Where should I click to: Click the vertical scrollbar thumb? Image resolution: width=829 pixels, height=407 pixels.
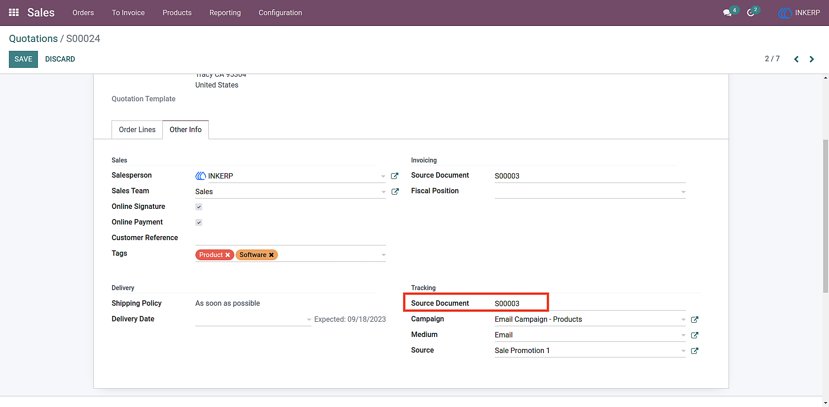(825, 216)
